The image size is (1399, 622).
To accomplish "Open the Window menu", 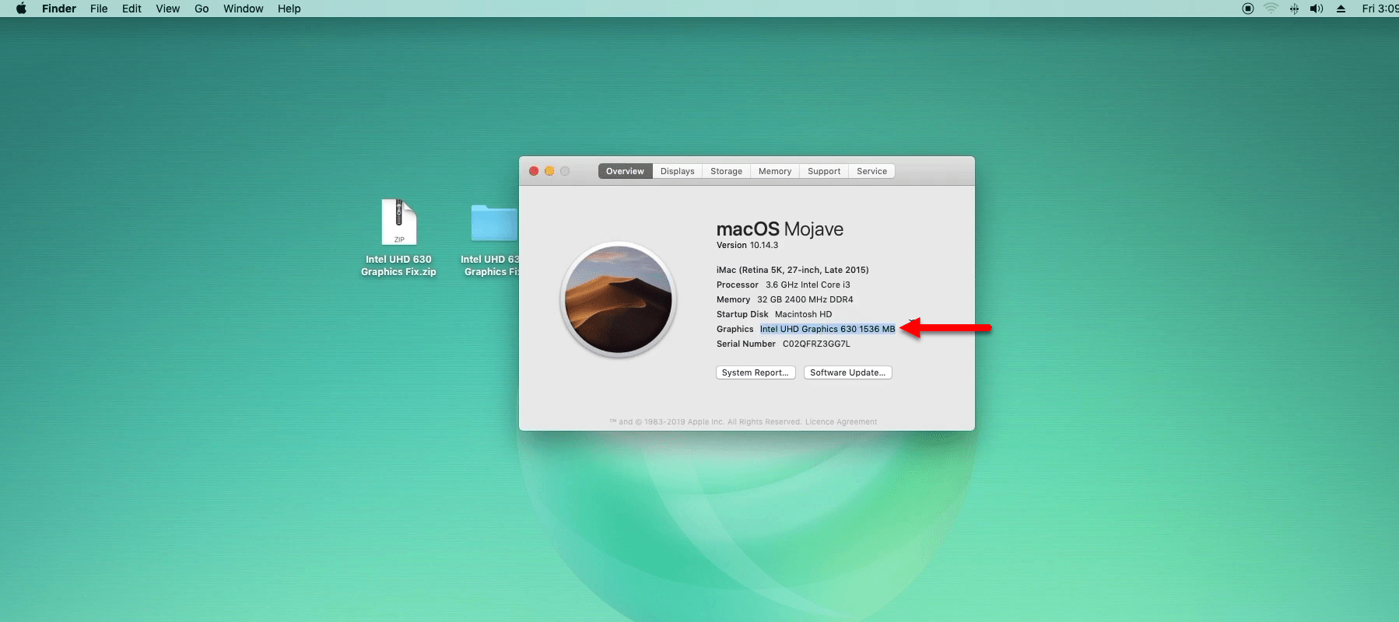I will (x=243, y=9).
